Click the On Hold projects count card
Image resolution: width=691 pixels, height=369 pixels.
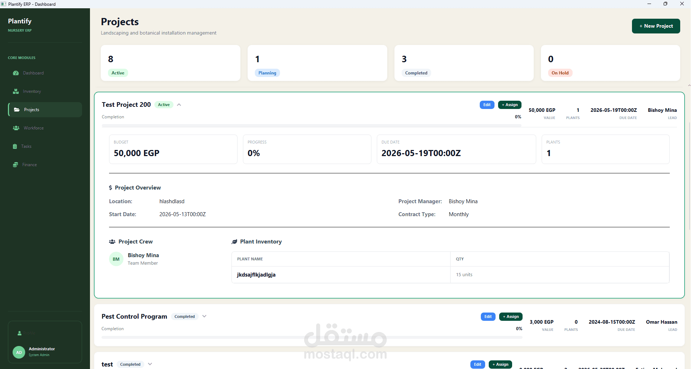(610, 63)
